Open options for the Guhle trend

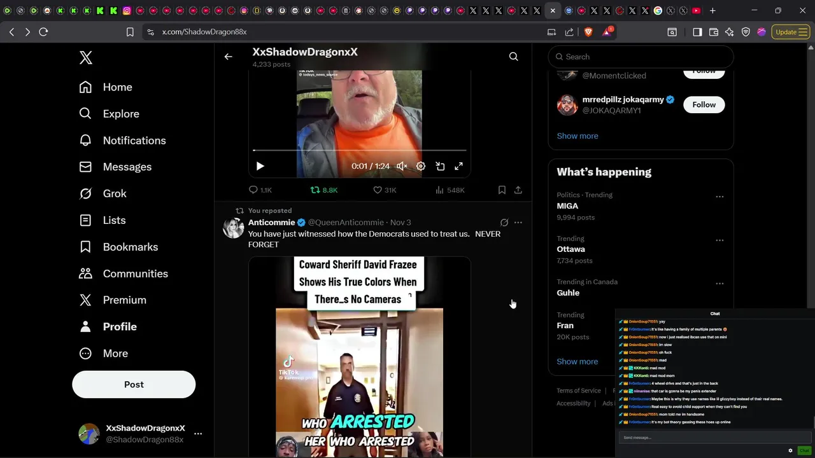point(719,284)
